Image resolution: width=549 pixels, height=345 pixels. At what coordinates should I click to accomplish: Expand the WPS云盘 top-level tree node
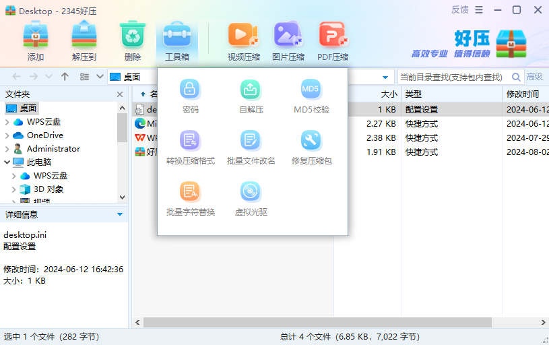click(7, 122)
